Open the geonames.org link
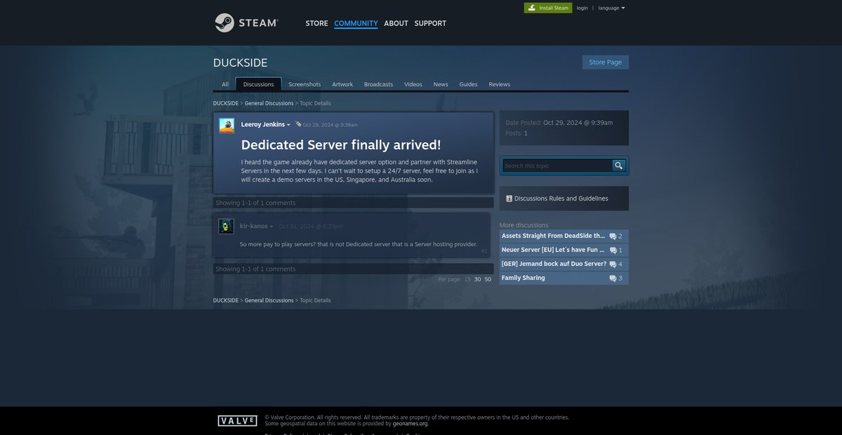This screenshot has width=842, height=435. tap(410, 423)
